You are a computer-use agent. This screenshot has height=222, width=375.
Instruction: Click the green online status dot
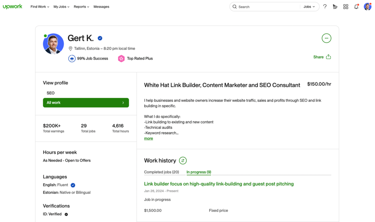tap(45, 36)
